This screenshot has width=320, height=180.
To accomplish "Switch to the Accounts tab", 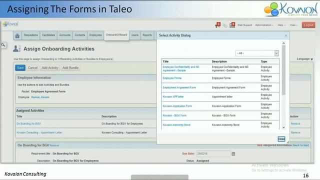I will tap(65, 35).
